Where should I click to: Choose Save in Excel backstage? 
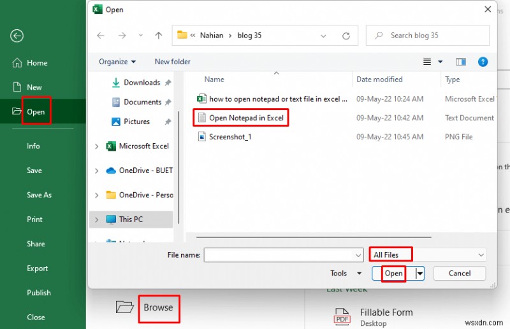[34, 171]
